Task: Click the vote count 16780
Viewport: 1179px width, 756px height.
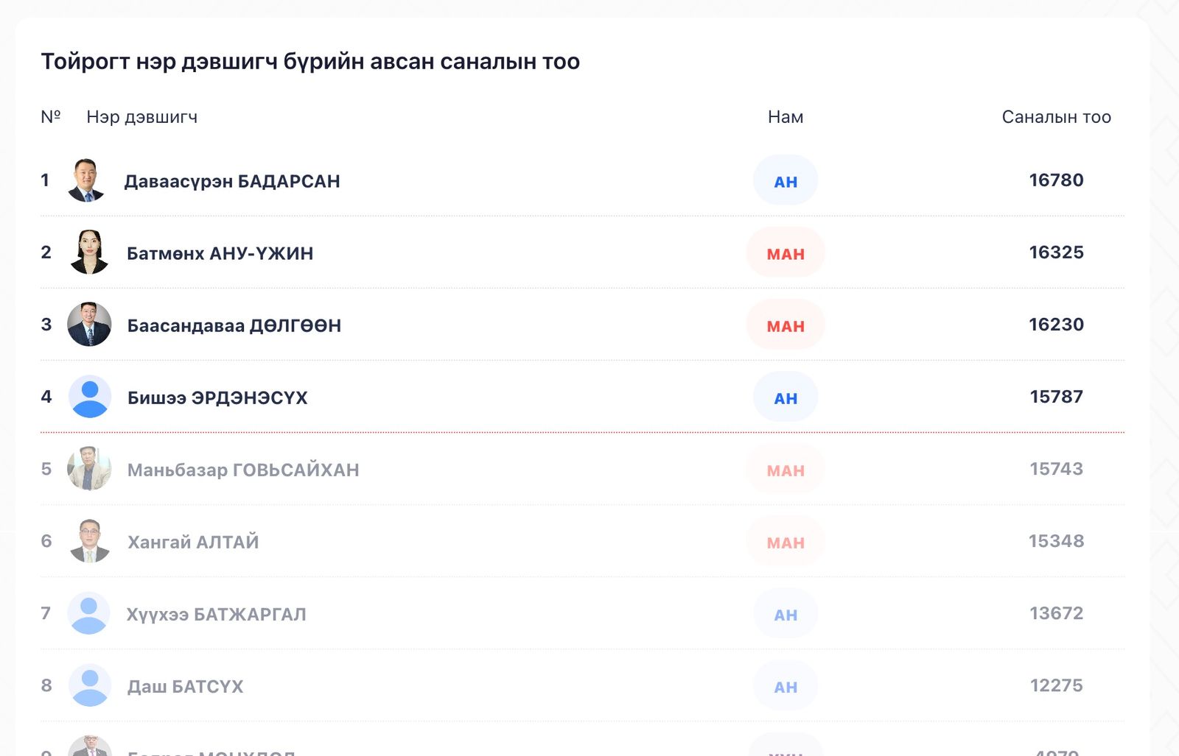Action: point(1057,180)
